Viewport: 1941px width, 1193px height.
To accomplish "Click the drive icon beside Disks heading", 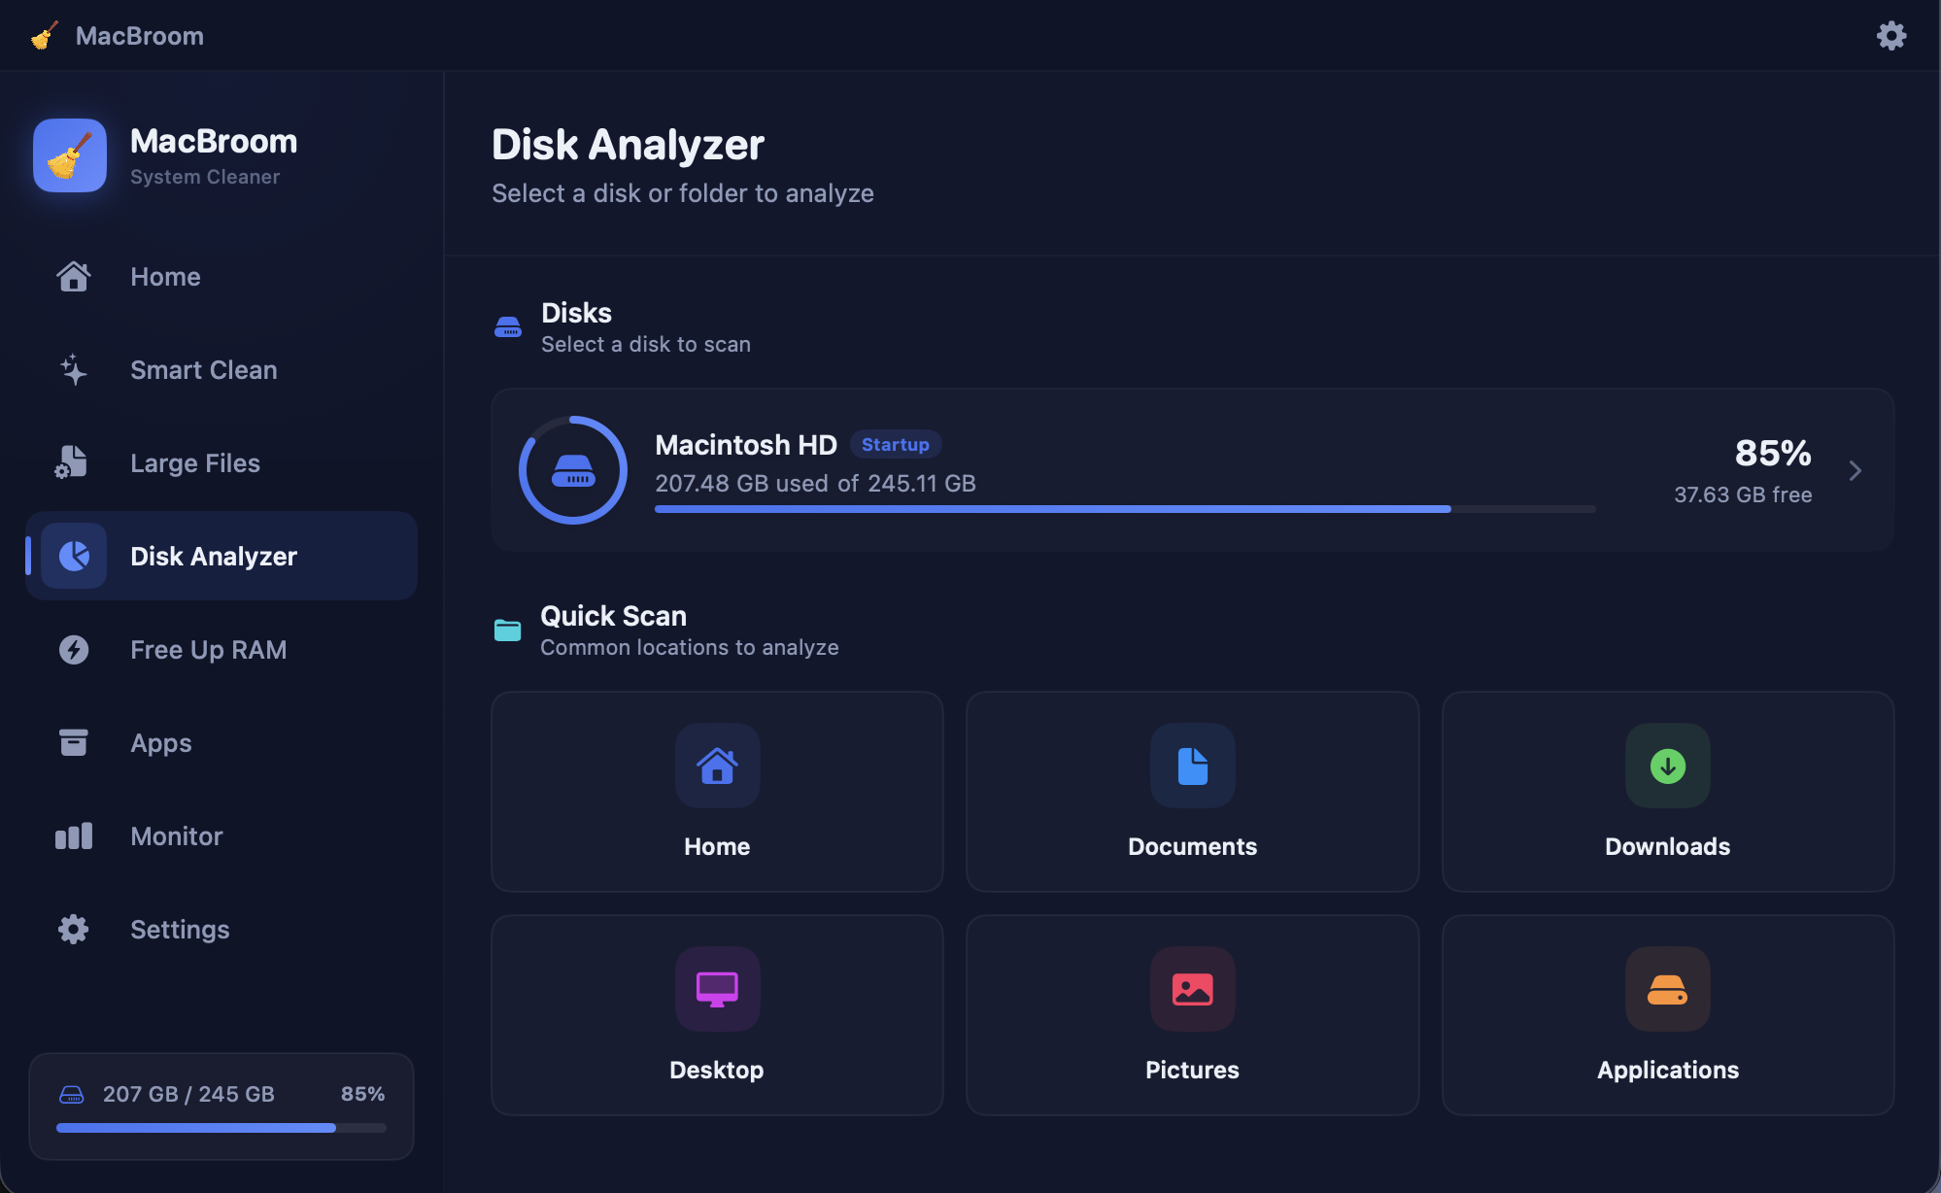I will click(x=508, y=327).
